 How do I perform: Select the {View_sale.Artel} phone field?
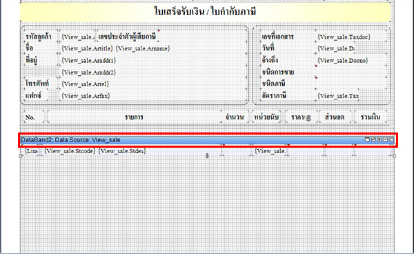point(86,84)
